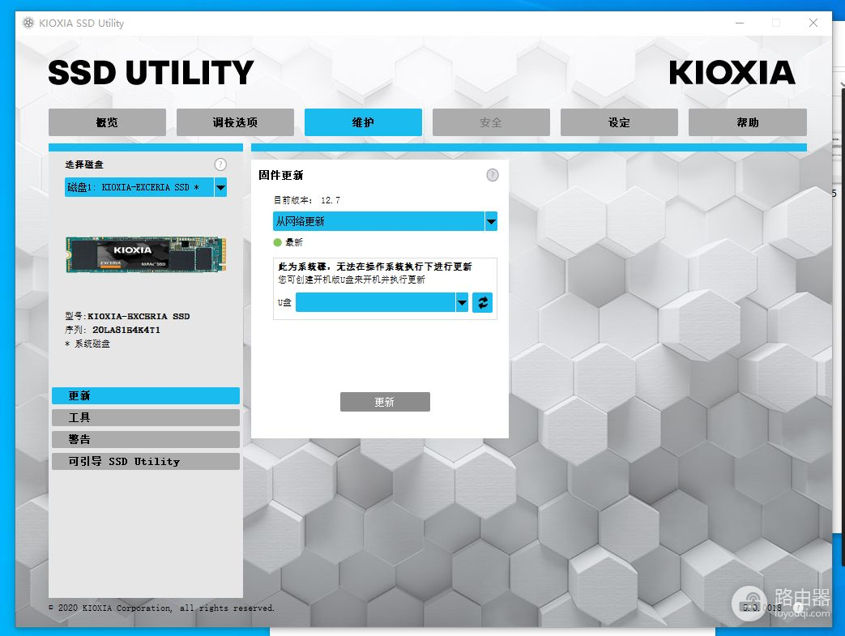
Task: Open 可引导 SSD Utility sidebar item
Action: (146, 461)
